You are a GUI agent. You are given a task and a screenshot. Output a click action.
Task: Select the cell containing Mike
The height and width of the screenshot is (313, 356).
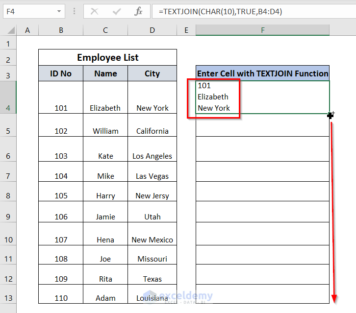[105, 171]
